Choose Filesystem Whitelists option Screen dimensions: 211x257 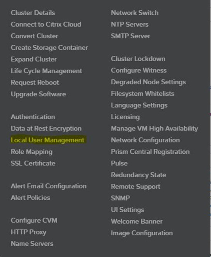tap(143, 94)
